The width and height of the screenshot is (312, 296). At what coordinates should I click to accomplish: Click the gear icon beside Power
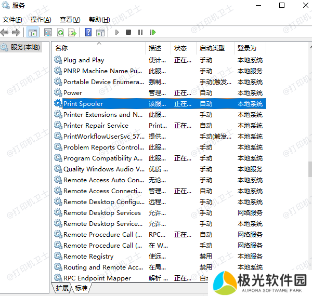pyautogui.click(x=58, y=92)
